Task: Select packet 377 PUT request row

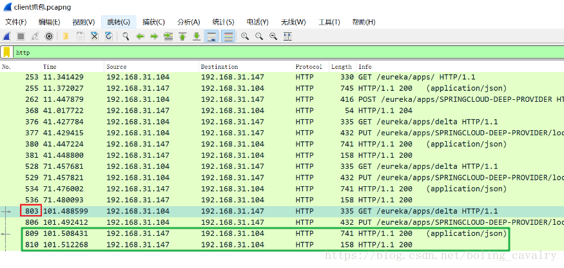Action: [282, 133]
